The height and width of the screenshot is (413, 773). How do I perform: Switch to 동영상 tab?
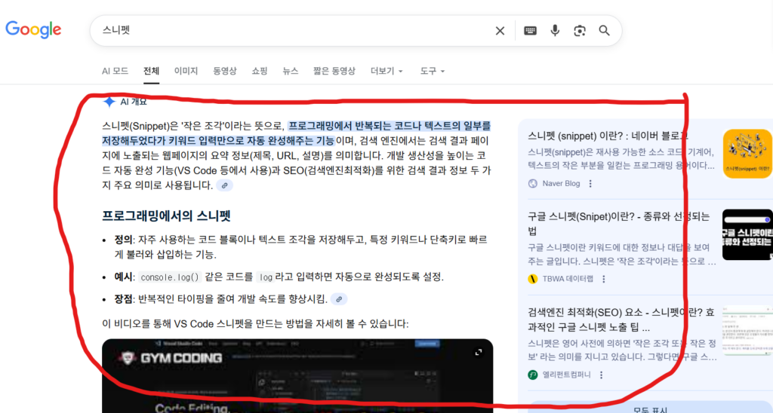tap(225, 71)
